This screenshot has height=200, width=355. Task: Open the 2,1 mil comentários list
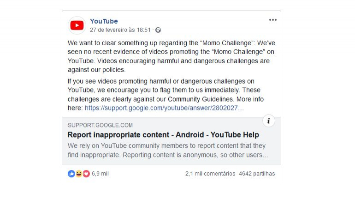point(210,174)
